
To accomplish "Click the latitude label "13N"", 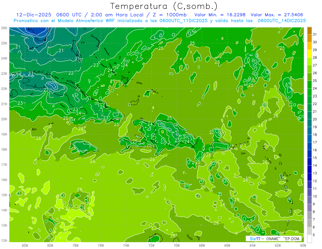I will (4, 225).
